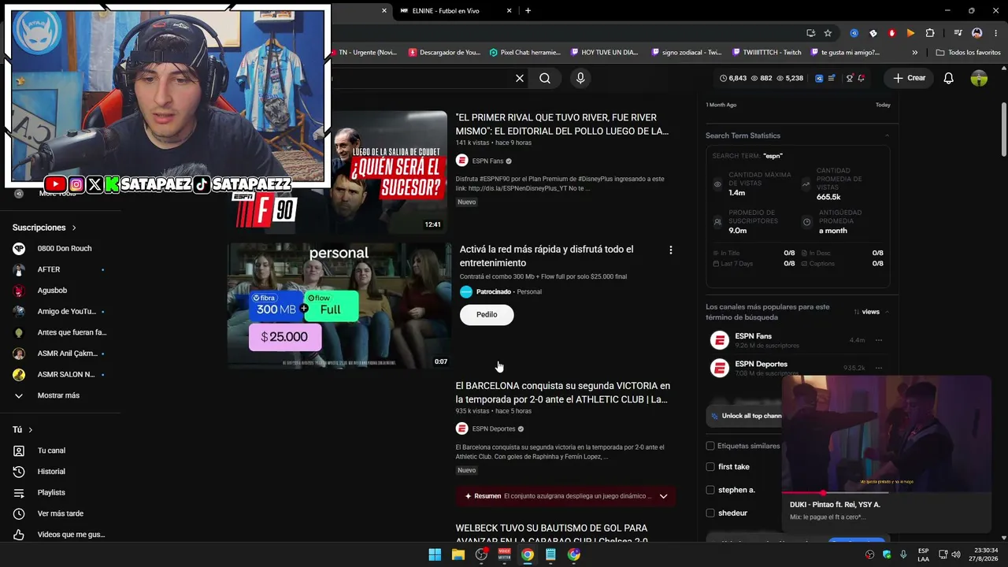The image size is (1008, 567).
Task: Click the Crear button
Action: click(x=909, y=78)
